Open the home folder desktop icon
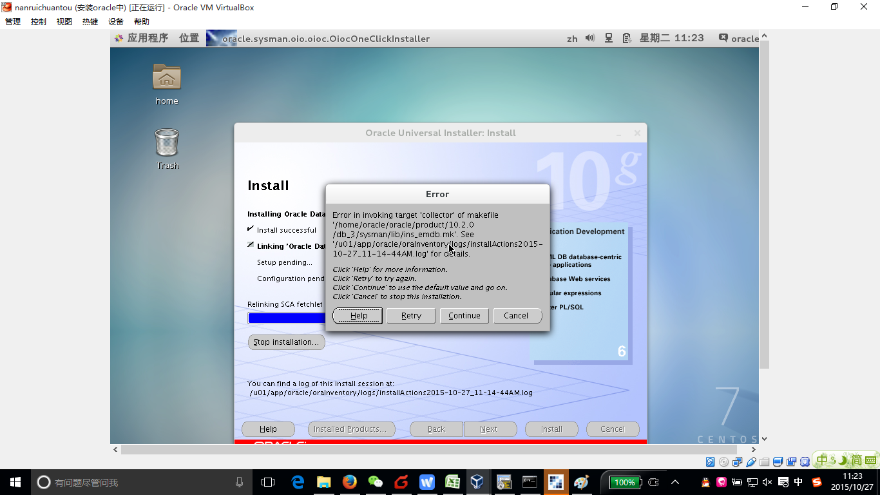 167,84
